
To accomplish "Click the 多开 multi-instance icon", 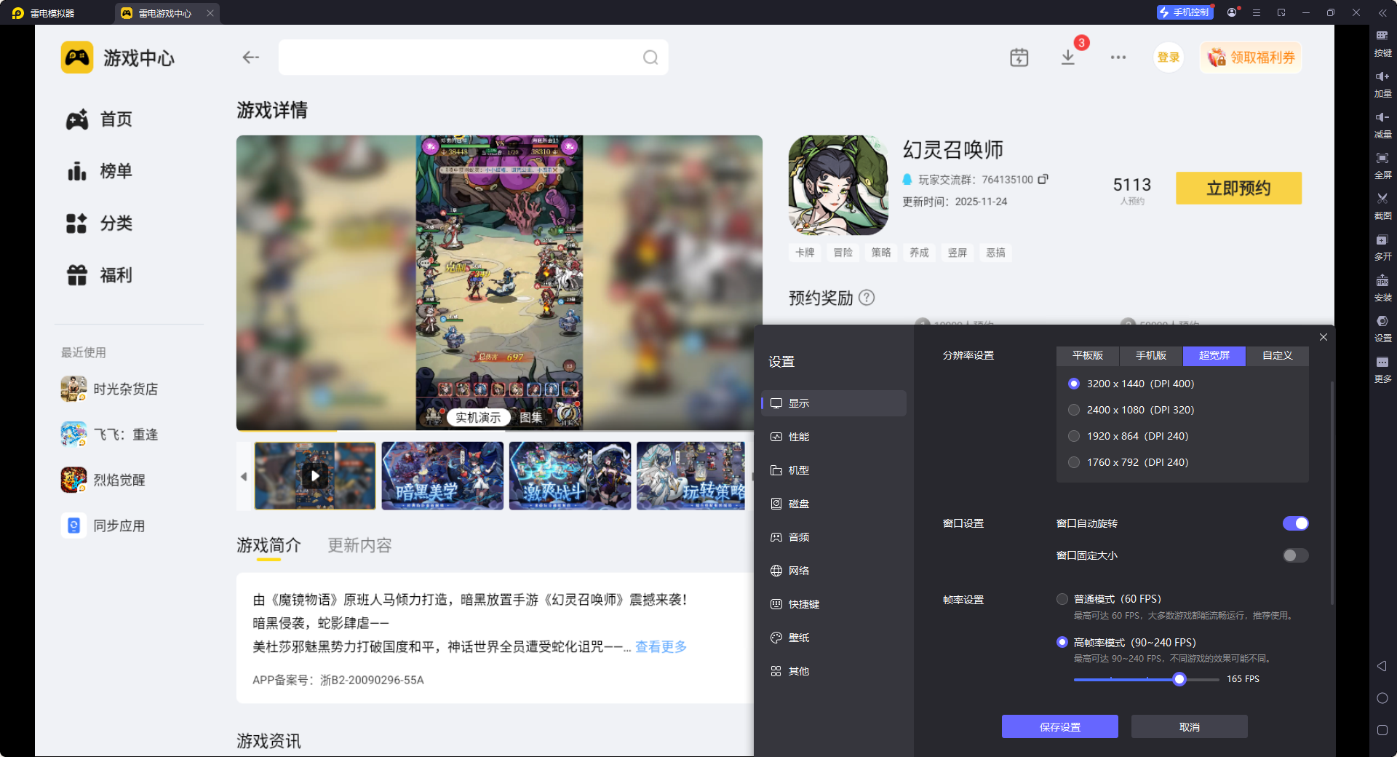I will [x=1382, y=247].
